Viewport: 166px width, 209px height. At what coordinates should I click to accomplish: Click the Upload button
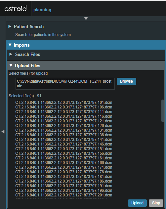(x=137, y=203)
